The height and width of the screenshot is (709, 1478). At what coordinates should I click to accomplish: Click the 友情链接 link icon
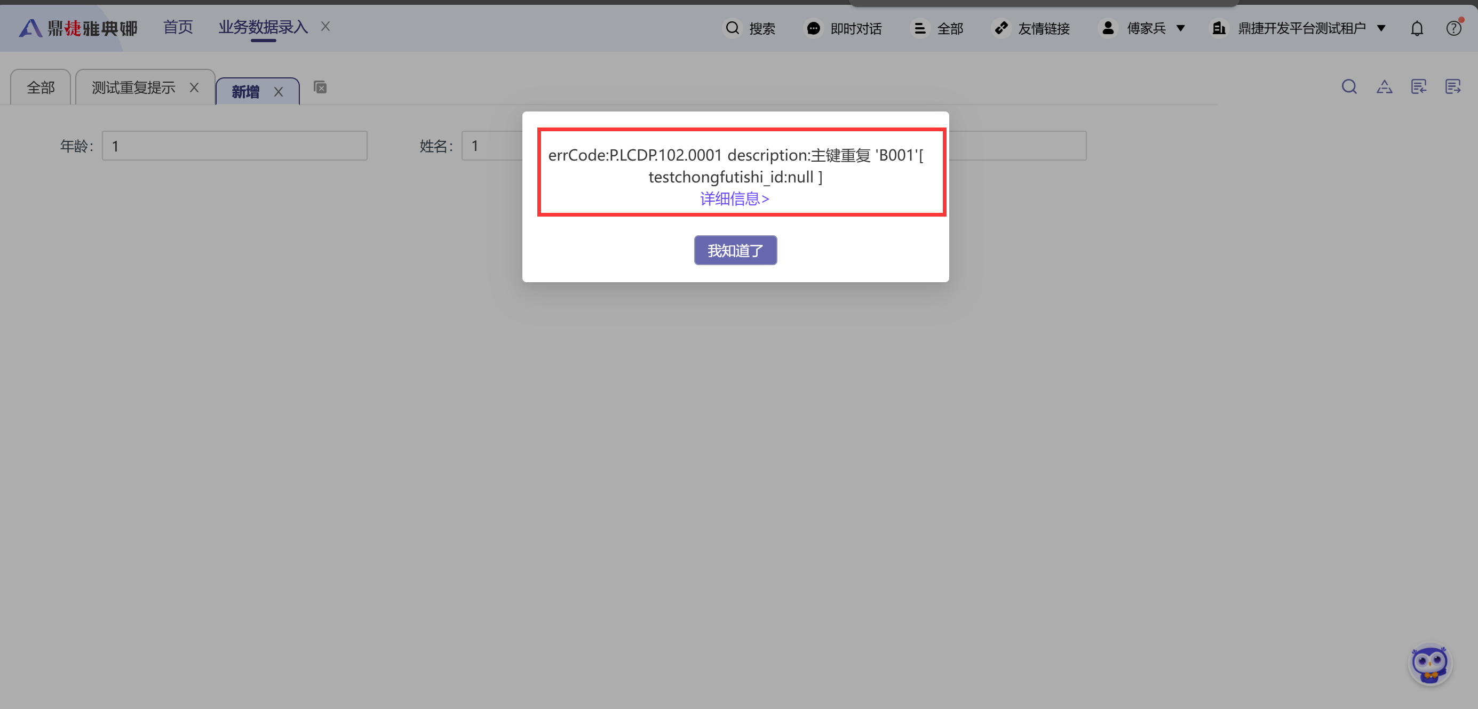(x=1001, y=28)
